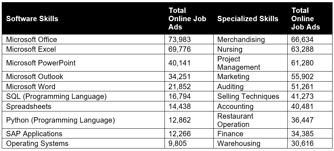The height and width of the screenshot is (151, 334).
Task: Select the Selling Techniques cell
Action: point(248,96)
